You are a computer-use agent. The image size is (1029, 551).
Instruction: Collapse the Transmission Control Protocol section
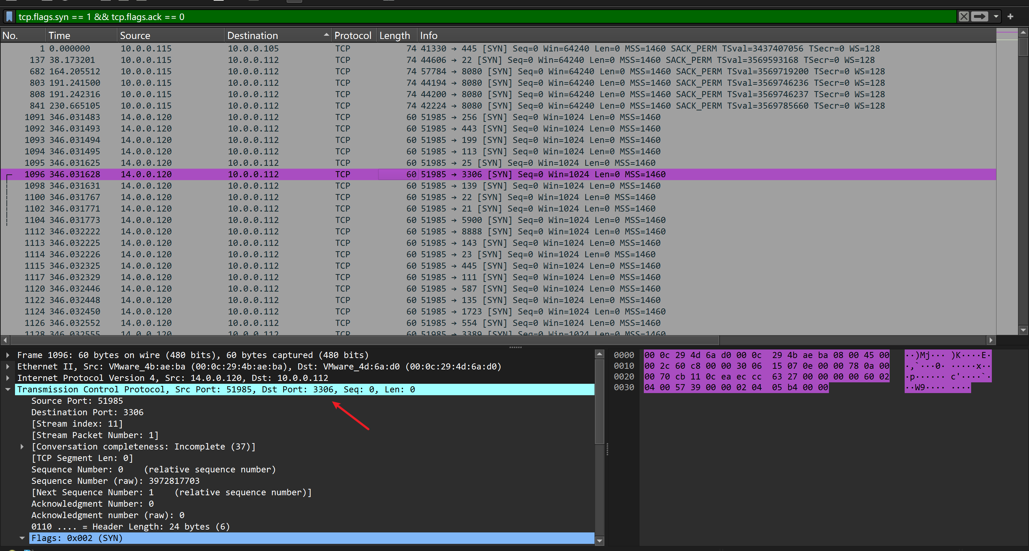pyautogui.click(x=8, y=389)
